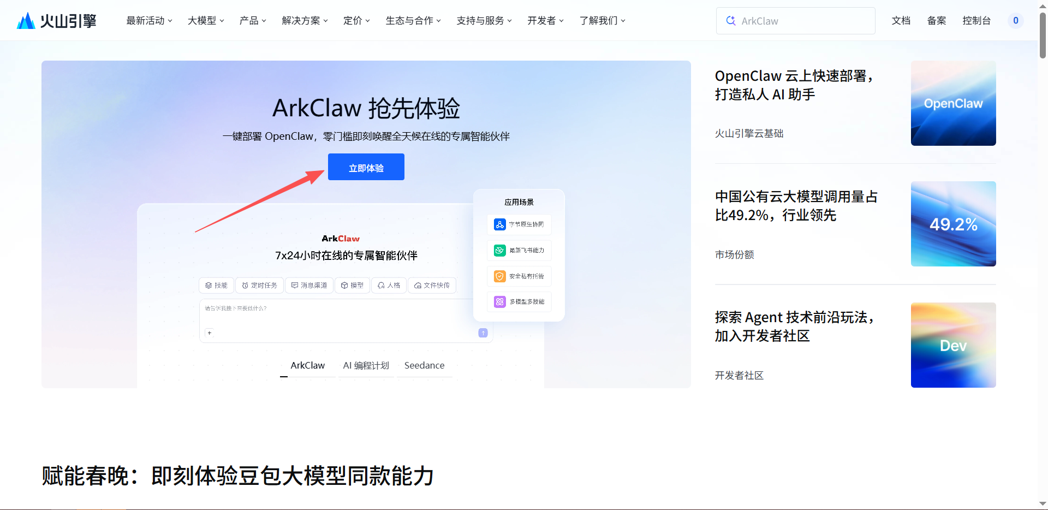Select the 文件快传 file transfer chip
The width and height of the screenshot is (1048, 510).
tap(432, 285)
